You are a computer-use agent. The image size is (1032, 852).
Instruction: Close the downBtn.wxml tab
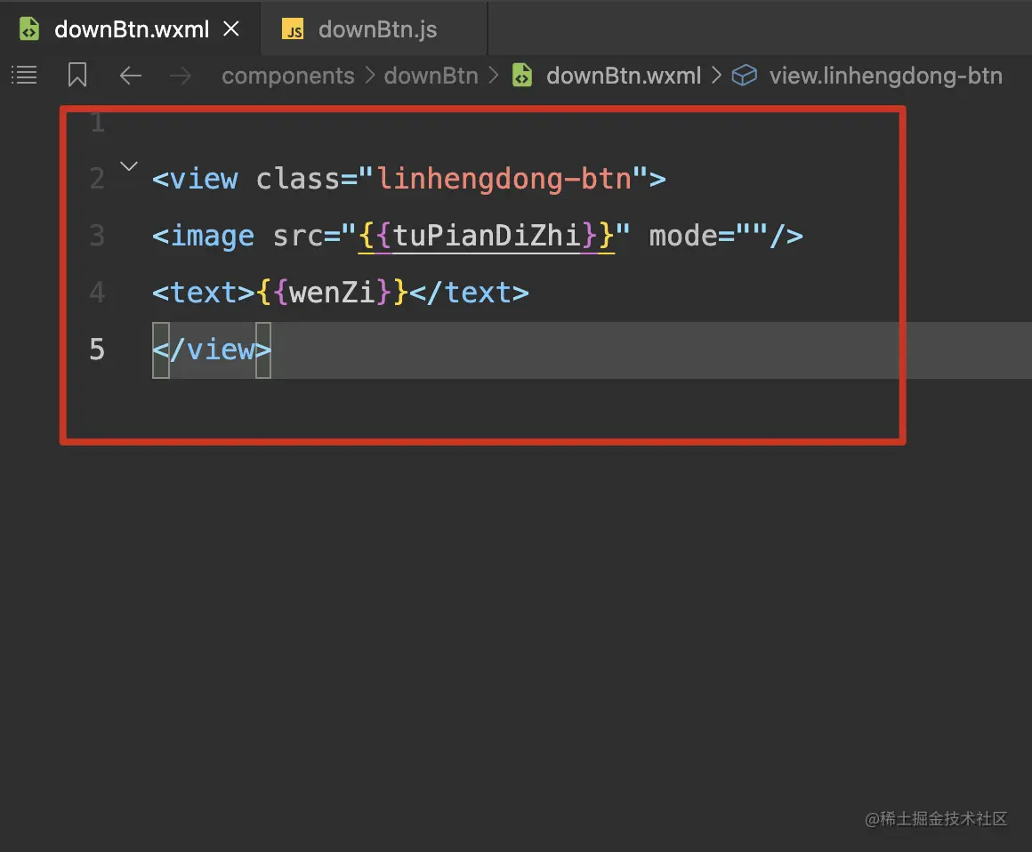point(231,29)
